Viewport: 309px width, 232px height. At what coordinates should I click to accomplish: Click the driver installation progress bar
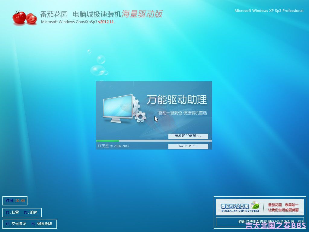(154, 141)
